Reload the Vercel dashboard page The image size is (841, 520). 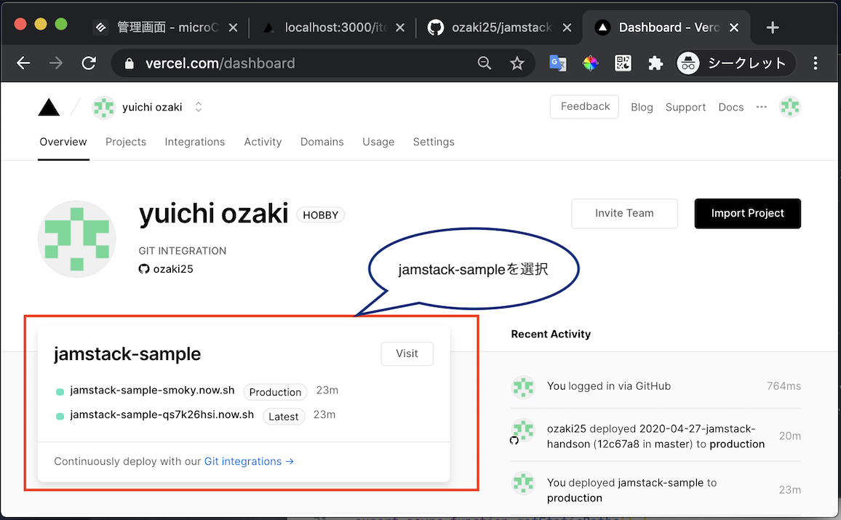point(89,63)
